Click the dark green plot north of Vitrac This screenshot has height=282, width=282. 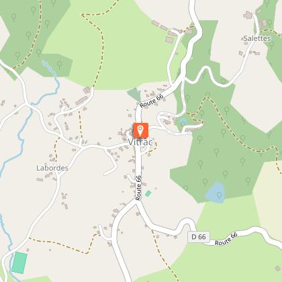pyautogui.click(x=134, y=94)
